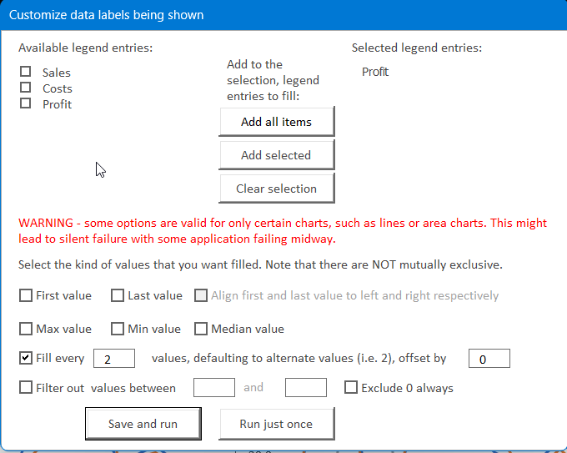Click the dialog title 'Customize data labels being shown'
Viewport: 567px width, 453px height.
point(107,15)
